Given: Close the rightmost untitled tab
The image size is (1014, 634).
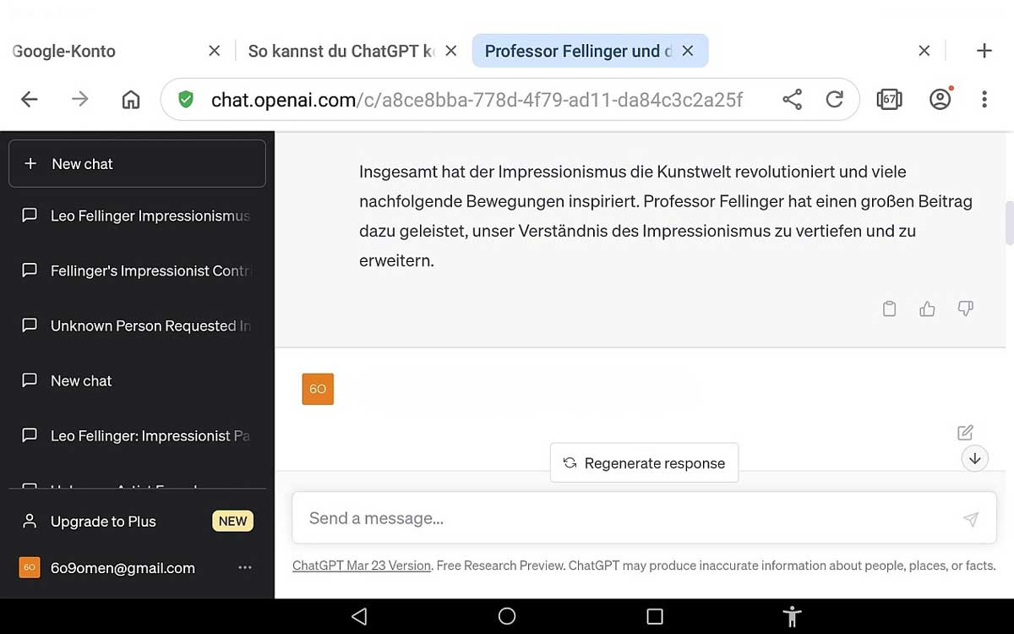Looking at the screenshot, I should (x=924, y=51).
